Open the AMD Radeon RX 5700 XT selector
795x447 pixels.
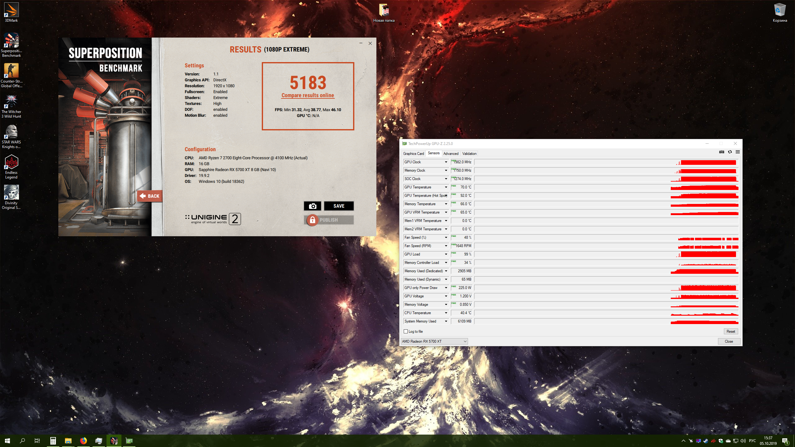point(434,341)
